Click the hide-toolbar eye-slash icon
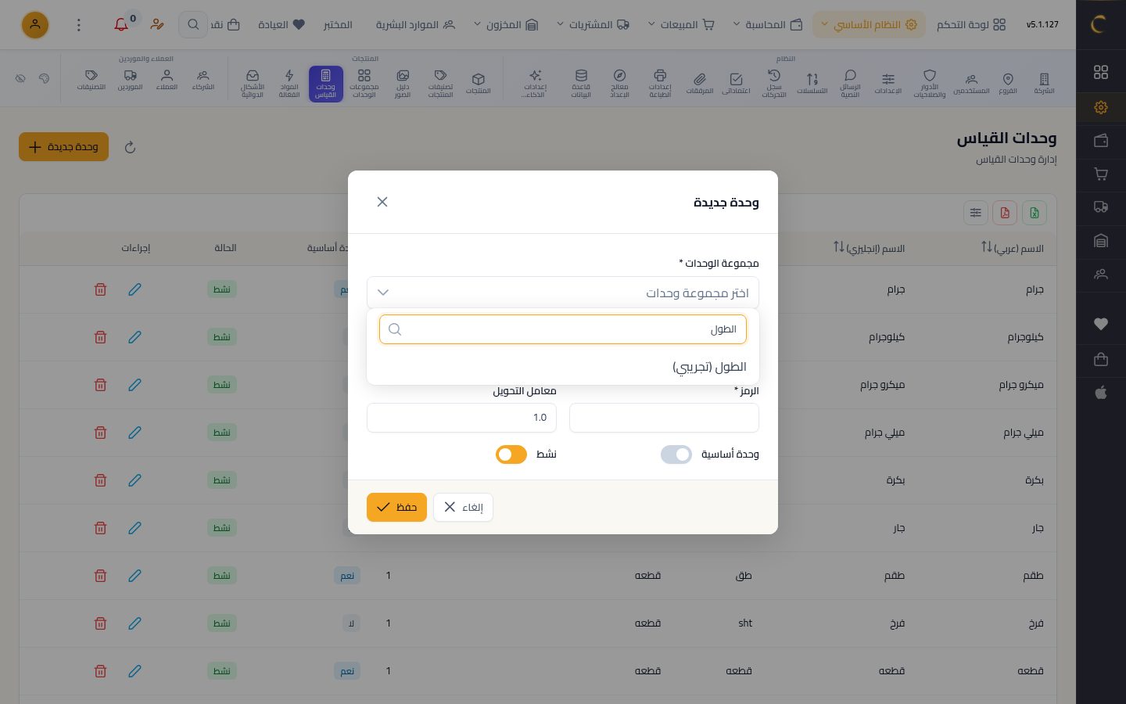The height and width of the screenshot is (704, 1126). pyautogui.click(x=20, y=78)
